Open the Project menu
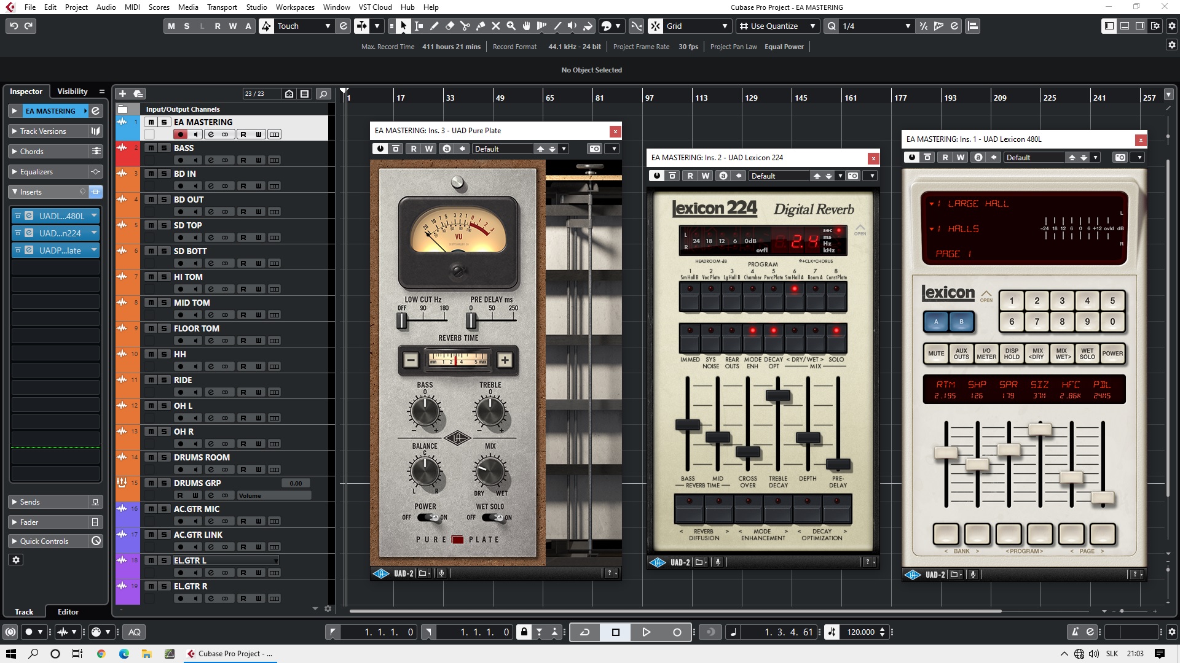 (x=76, y=7)
